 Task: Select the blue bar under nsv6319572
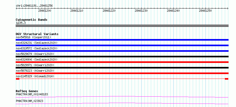click(122, 51)
